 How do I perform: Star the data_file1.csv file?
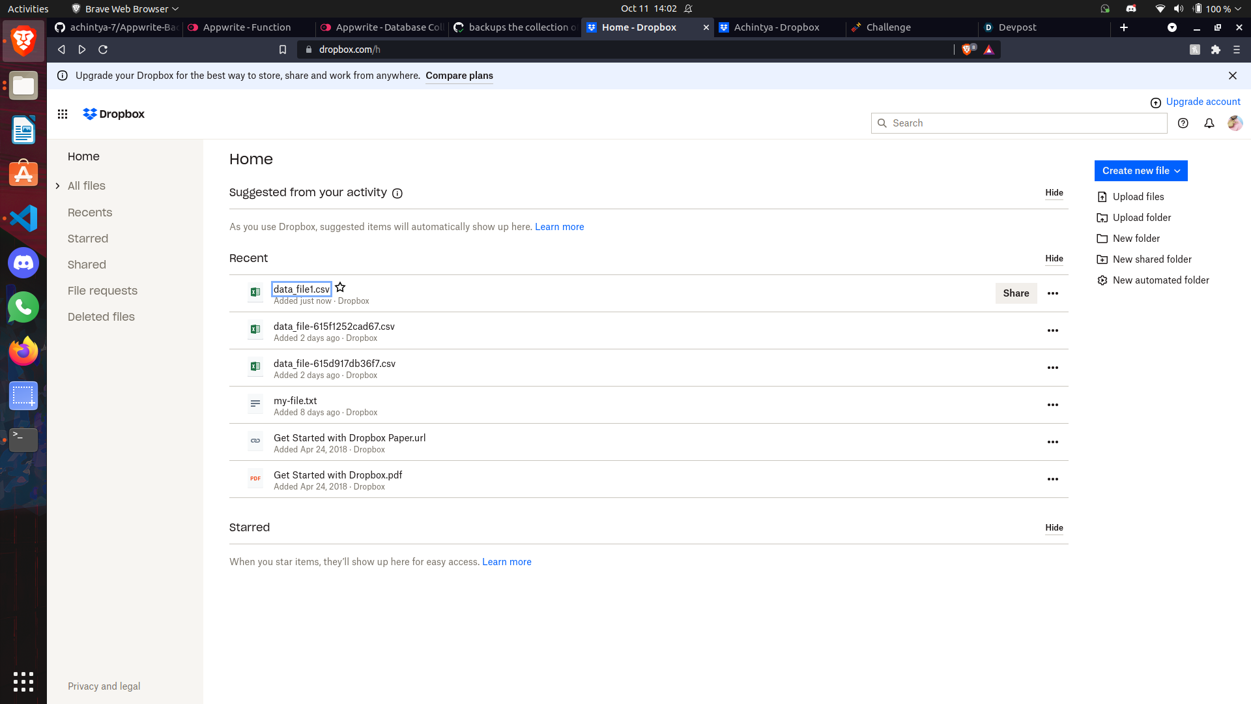[x=340, y=287]
